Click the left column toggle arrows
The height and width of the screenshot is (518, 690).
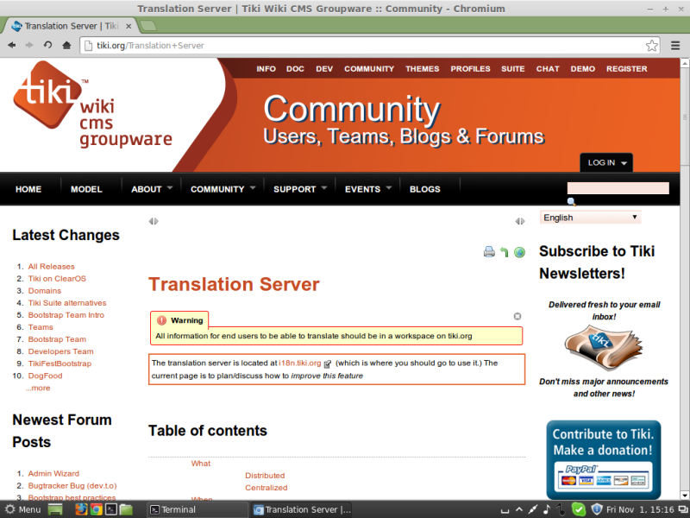[154, 221]
